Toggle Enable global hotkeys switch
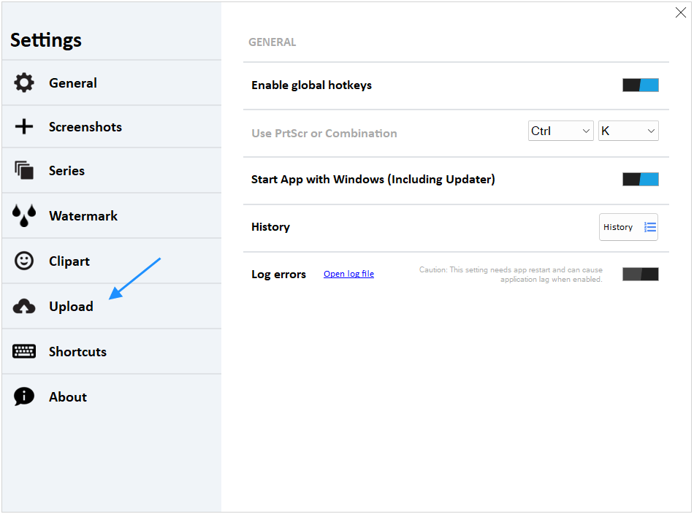The image size is (694, 514). point(641,85)
